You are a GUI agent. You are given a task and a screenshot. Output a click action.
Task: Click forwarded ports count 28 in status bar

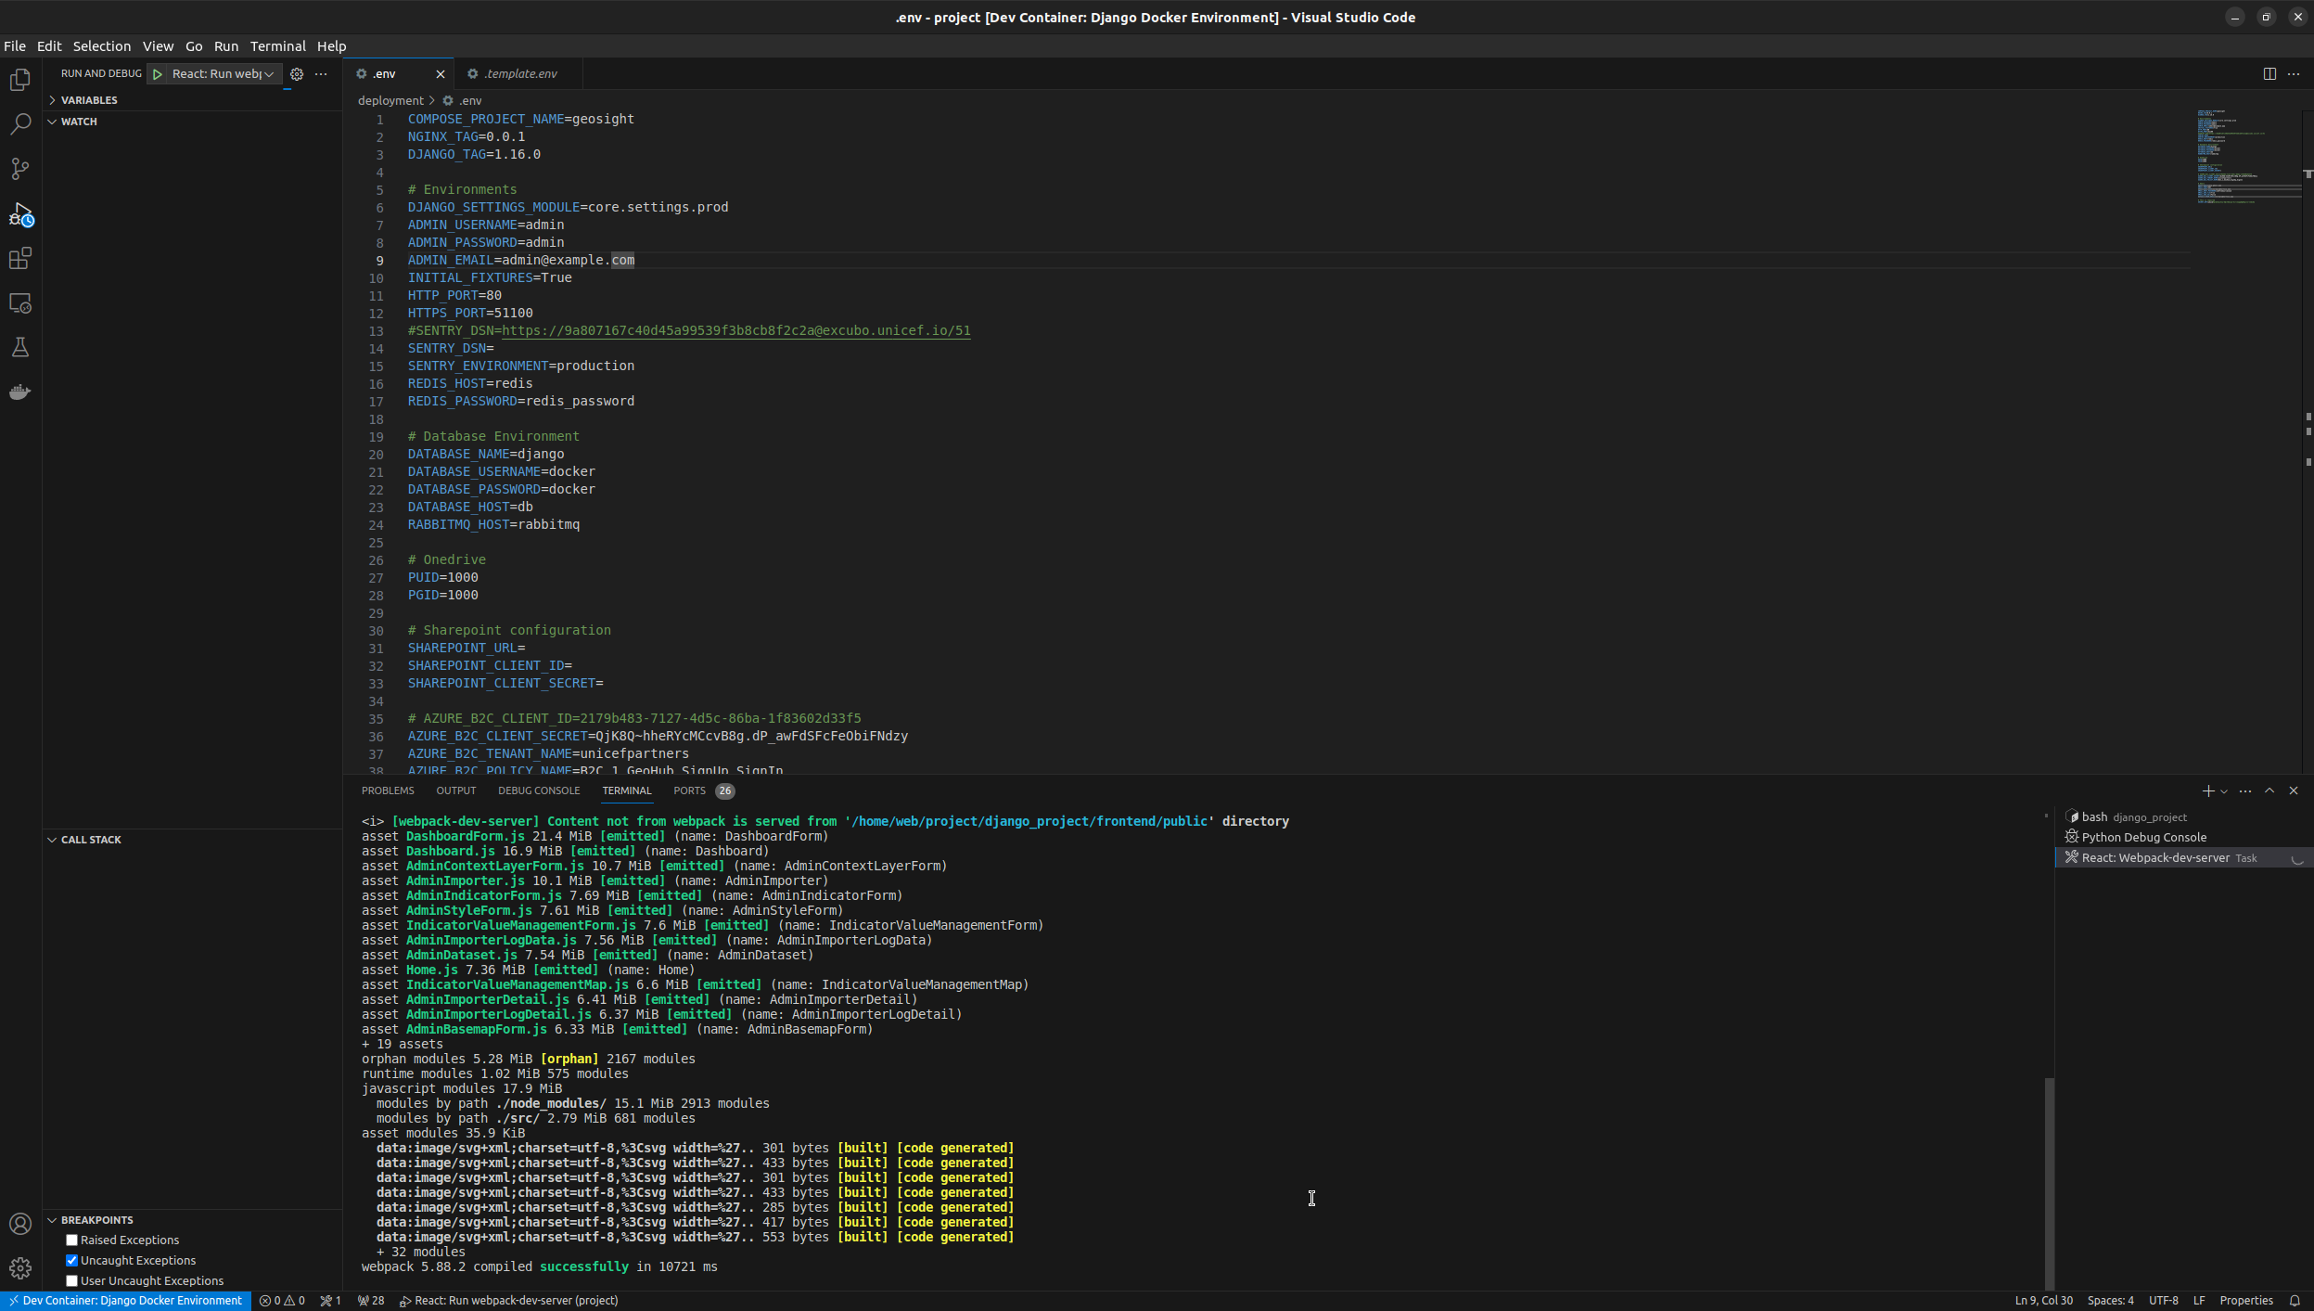[371, 1301]
